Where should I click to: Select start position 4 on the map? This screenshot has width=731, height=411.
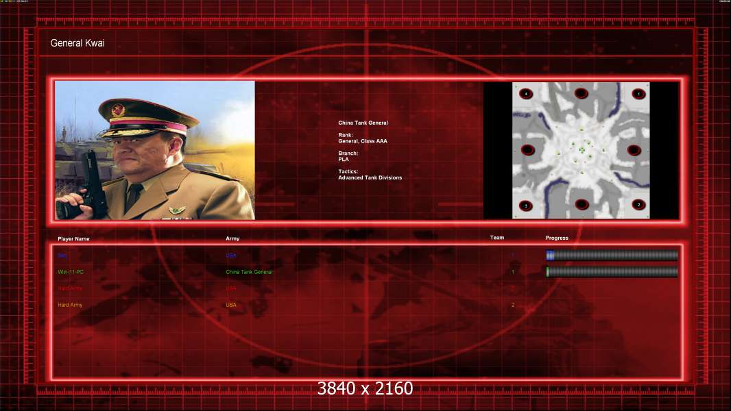point(526,94)
